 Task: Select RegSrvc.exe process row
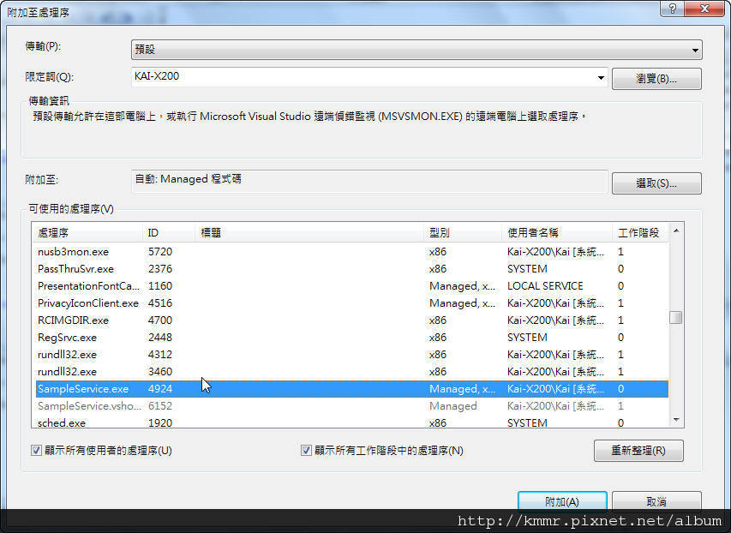352,338
